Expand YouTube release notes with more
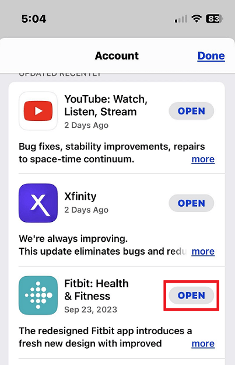 click(x=203, y=159)
